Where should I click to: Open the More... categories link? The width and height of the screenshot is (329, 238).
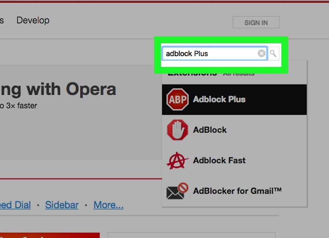pyautogui.click(x=109, y=205)
